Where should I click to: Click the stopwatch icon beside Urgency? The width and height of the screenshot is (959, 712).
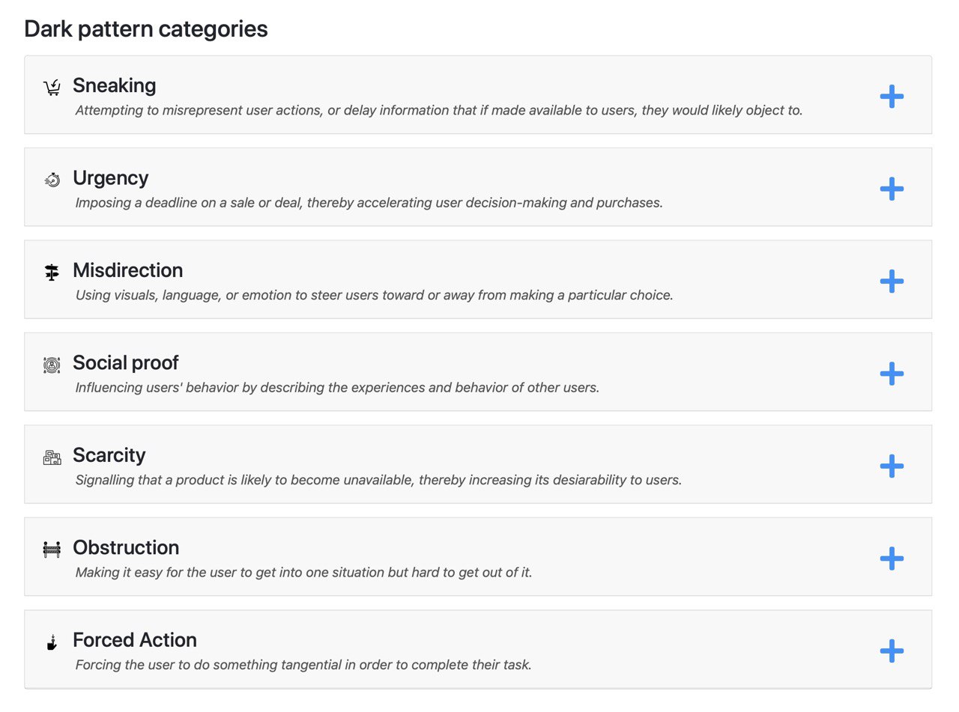[x=52, y=180]
